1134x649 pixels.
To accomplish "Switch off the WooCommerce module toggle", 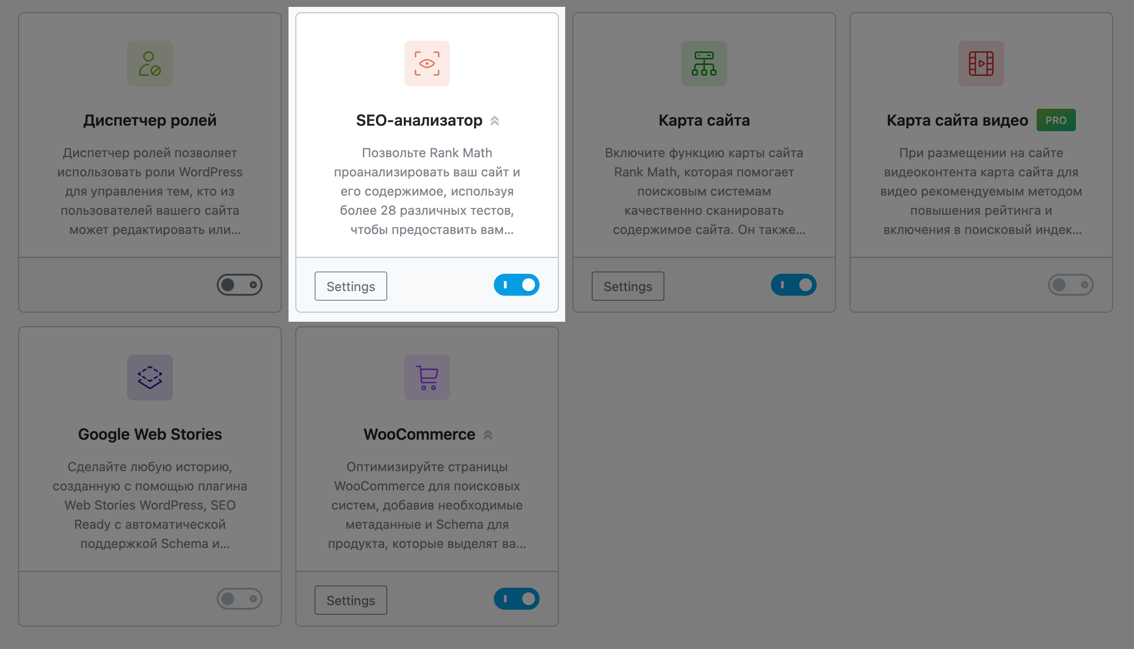I will [x=517, y=599].
